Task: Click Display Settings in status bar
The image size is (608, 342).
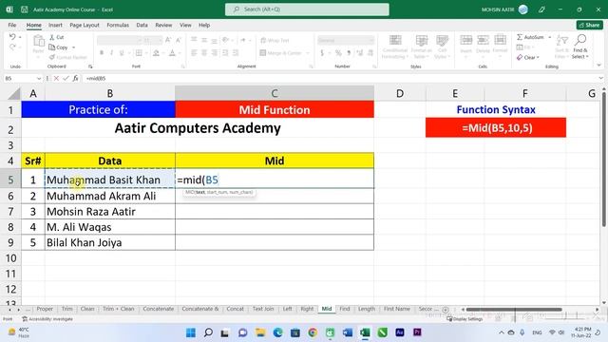Action: coord(465,319)
